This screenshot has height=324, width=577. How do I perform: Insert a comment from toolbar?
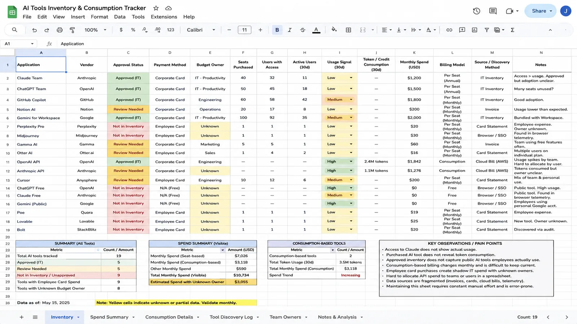click(x=462, y=30)
